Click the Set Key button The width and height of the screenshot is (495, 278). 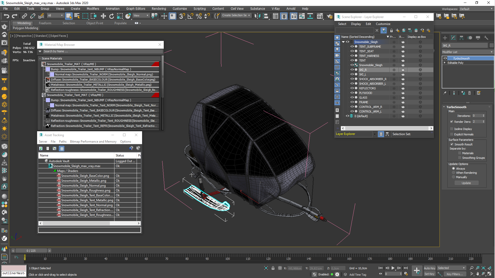(430, 274)
